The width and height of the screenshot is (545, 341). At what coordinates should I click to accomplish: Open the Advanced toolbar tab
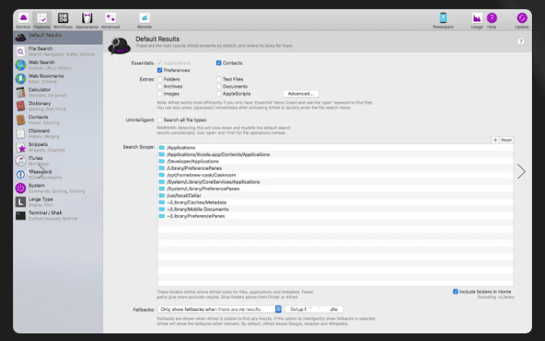tap(111, 21)
